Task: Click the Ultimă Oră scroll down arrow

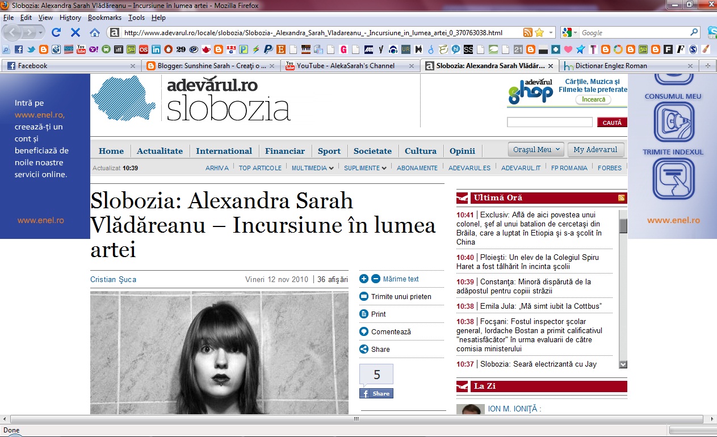Action: tap(623, 364)
